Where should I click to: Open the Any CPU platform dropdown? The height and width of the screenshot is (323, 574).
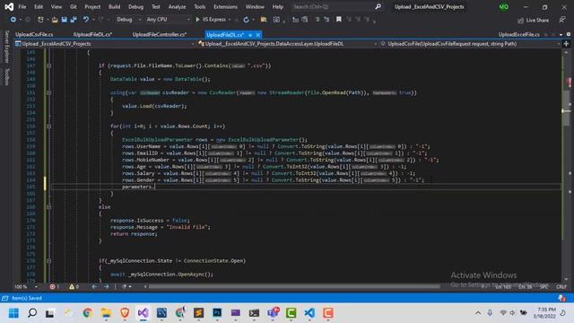(168, 20)
